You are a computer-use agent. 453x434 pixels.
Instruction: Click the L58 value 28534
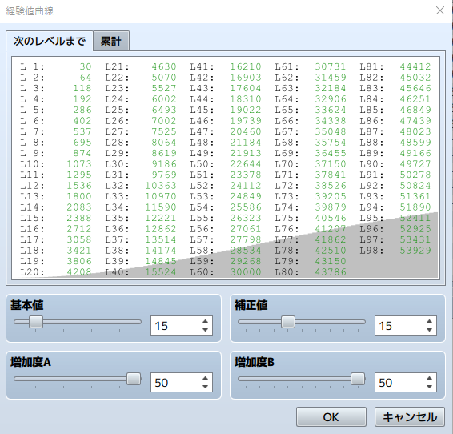tap(246, 251)
